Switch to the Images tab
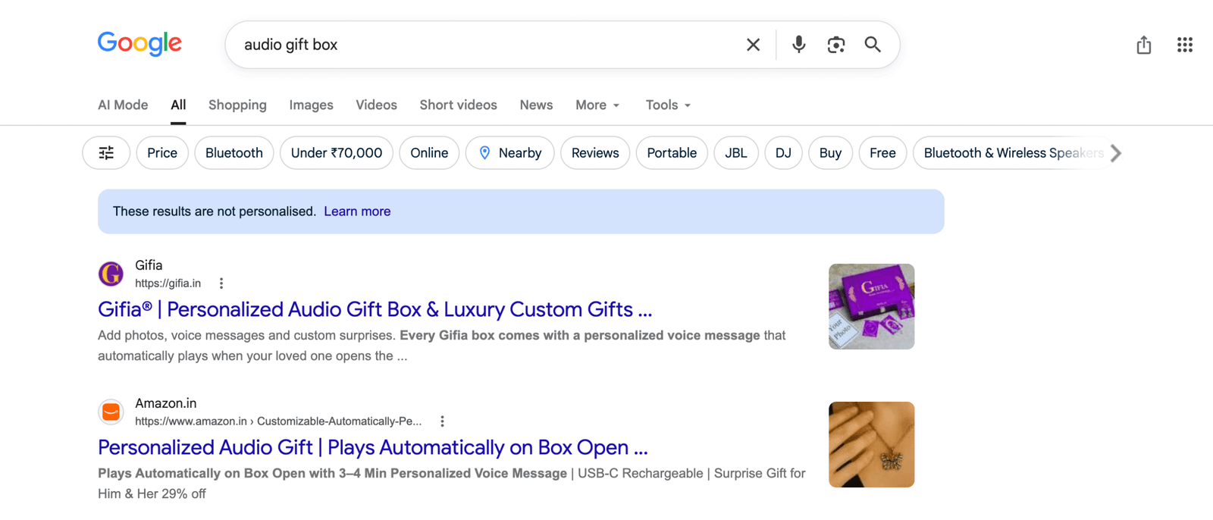The height and width of the screenshot is (520, 1213). click(311, 105)
